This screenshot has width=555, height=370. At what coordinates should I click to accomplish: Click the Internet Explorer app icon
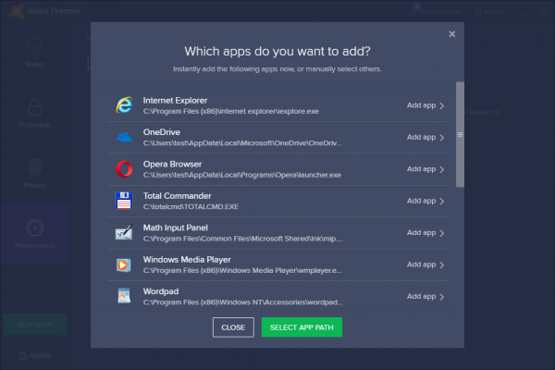(124, 105)
